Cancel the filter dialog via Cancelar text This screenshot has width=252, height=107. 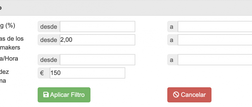pyautogui.click(x=193, y=95)
